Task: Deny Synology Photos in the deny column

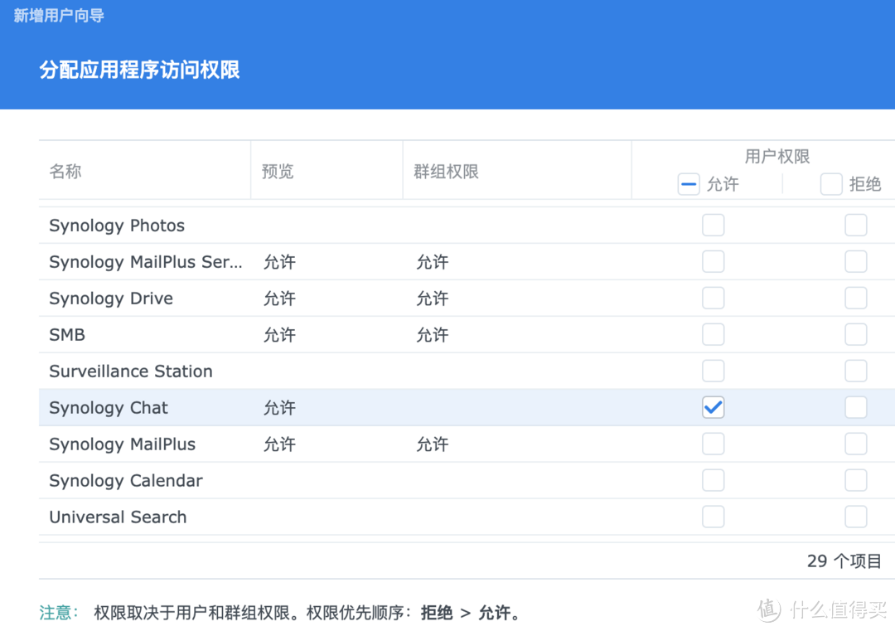Action: [x=855, y=225]
